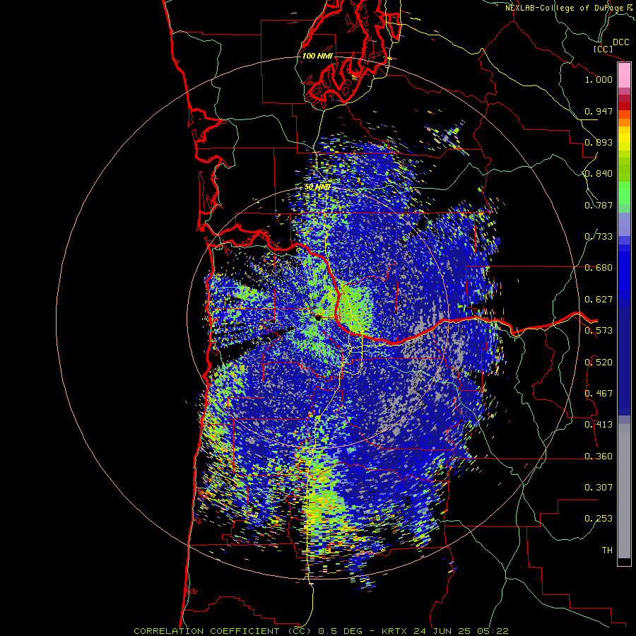Click the 0.840 legend value
The width and height of the screenshot is (636, 636).
tap(599, 174)
